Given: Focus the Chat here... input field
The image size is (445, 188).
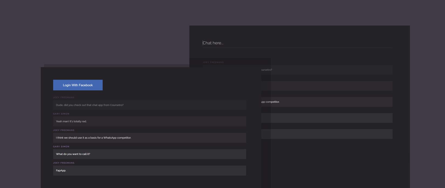Looking at the screenshot, I should click(x=297, y=43).
